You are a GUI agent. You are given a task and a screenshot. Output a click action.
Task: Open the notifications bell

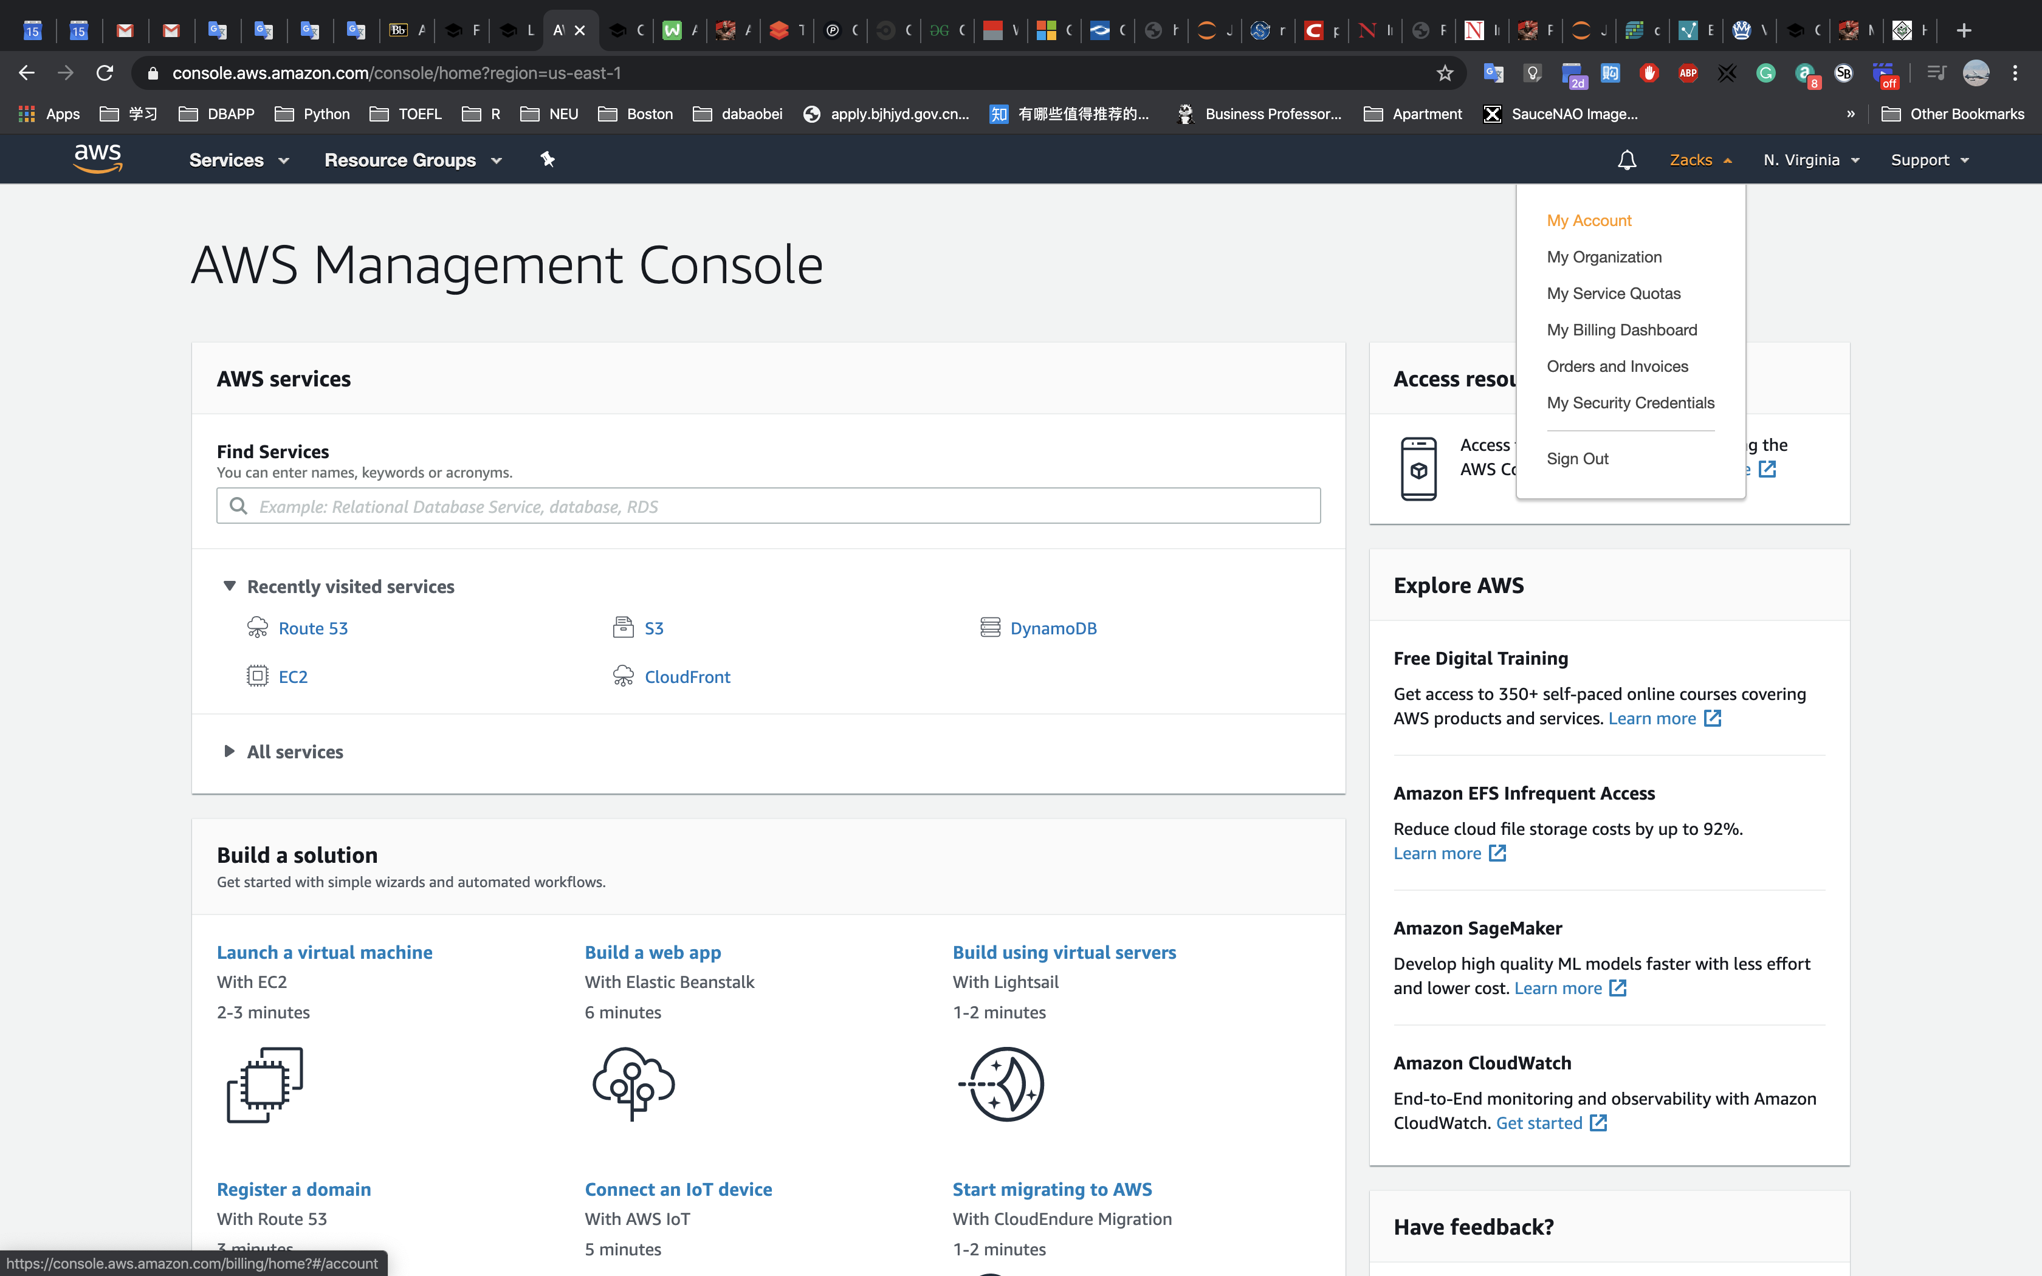[1626, 160]
